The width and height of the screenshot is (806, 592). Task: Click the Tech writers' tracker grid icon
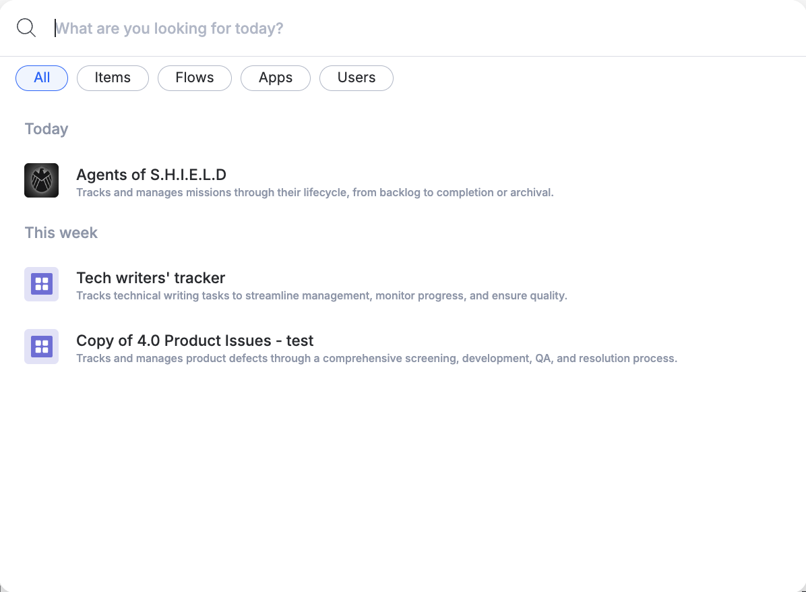pos(41,284)
